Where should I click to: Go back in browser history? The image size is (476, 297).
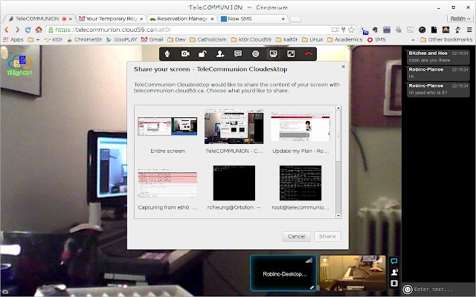tap(7, 30)
